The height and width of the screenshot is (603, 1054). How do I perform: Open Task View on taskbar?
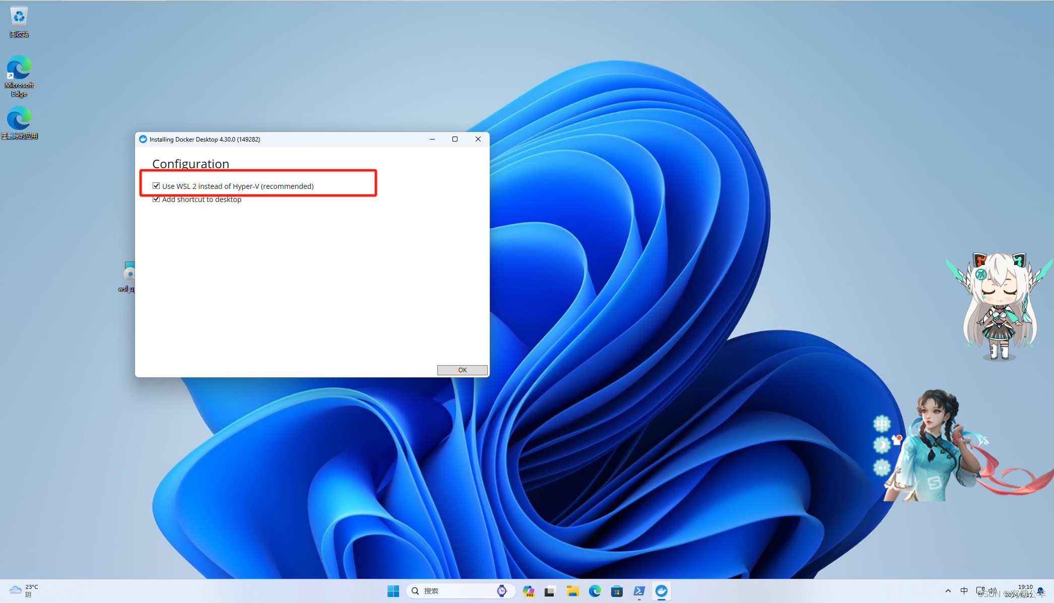550,591
